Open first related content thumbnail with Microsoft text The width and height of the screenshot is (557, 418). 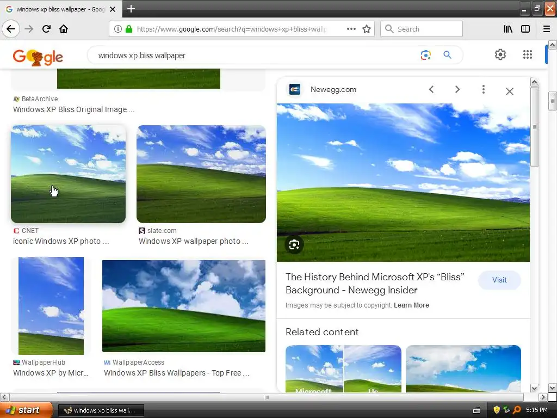pyautogui.click(x=343, y=369)
